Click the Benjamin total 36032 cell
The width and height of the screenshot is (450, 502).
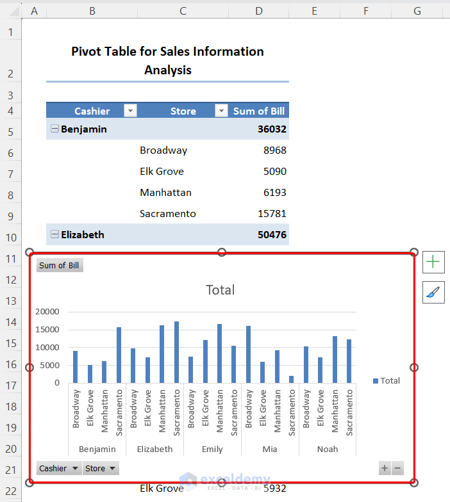(x=259, y=129)
